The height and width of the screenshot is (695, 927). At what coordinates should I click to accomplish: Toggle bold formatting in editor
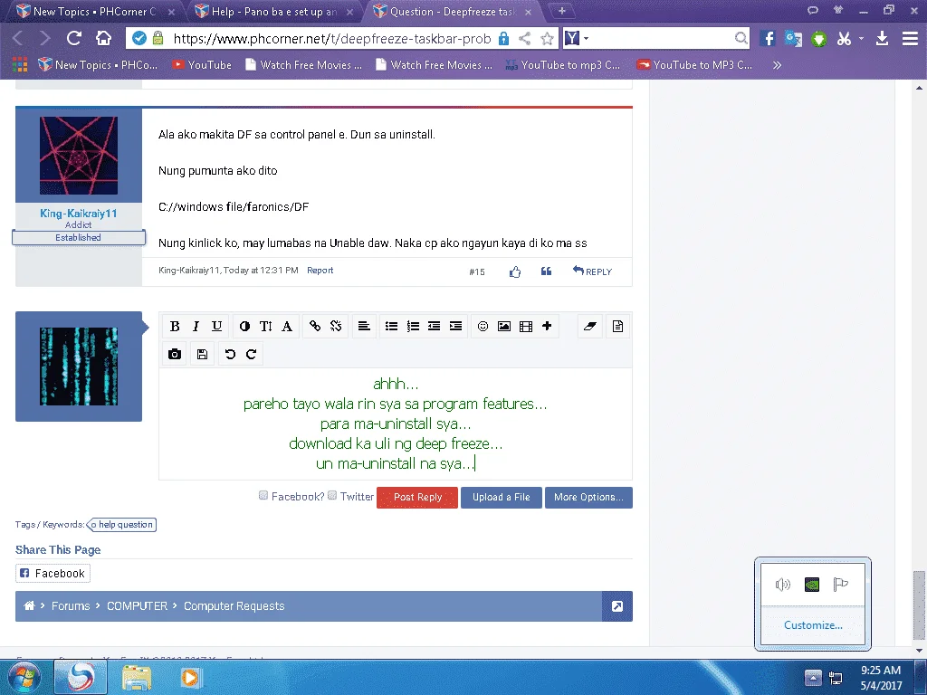[175, 326]
